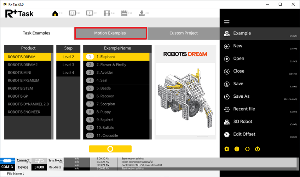Screen dimensions: 300x177
Task: Select Level 3 in the Step list
Action: 68,65
